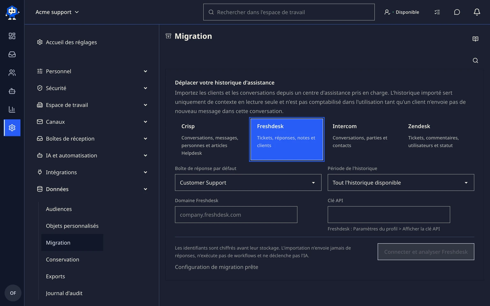The image size is (490, 306).
Task: Open the Disponible availability status menu
Action: pyautogui.click(x=402, y=12)
